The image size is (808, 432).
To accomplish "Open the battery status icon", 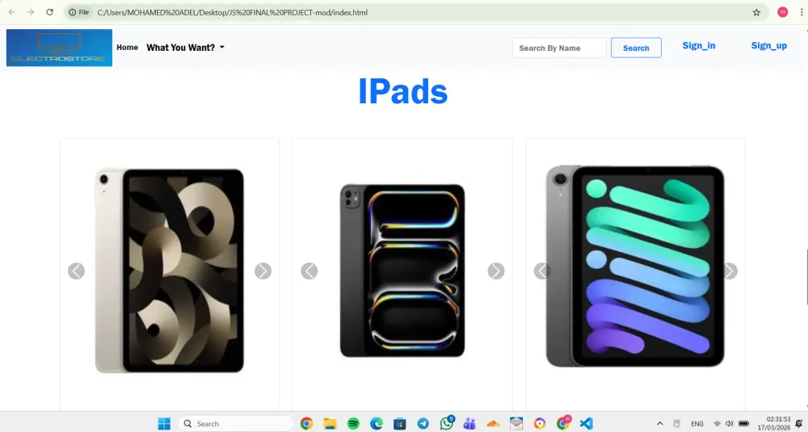I will [x=743, y=424].
